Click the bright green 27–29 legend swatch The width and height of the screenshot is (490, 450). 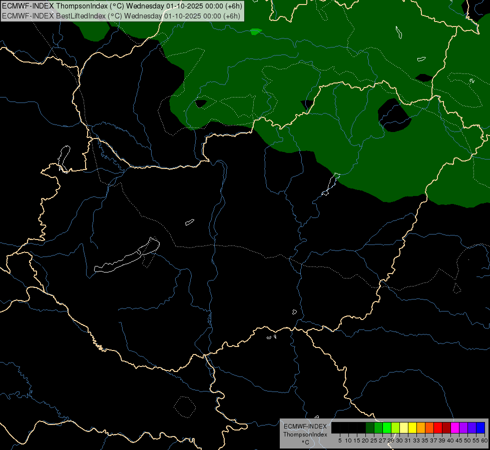click(387, 427)
